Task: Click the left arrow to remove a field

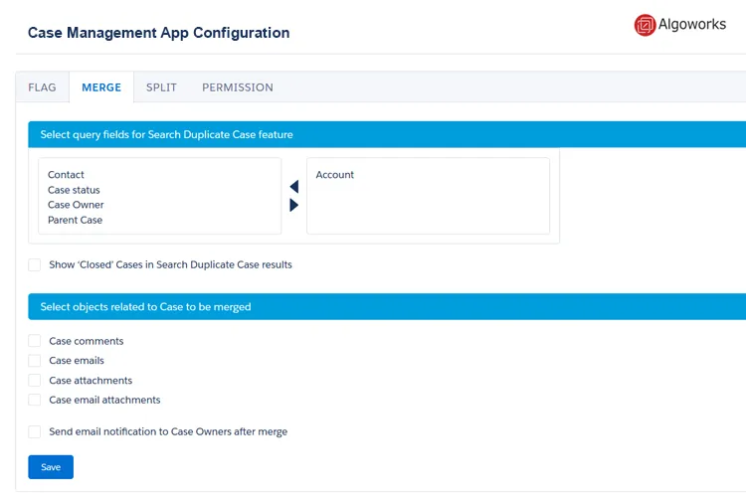Action: (x=294, y=187)
